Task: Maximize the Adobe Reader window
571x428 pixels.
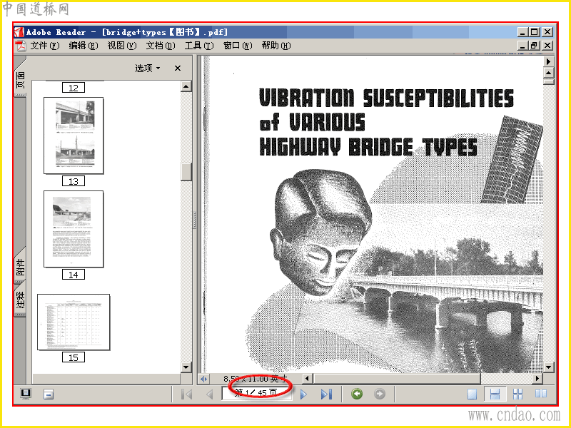Action: pos(535,32)
